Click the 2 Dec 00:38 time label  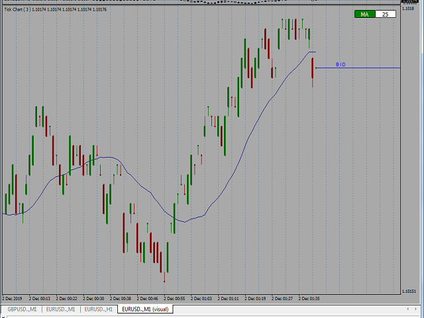click(x=121, y=299)
